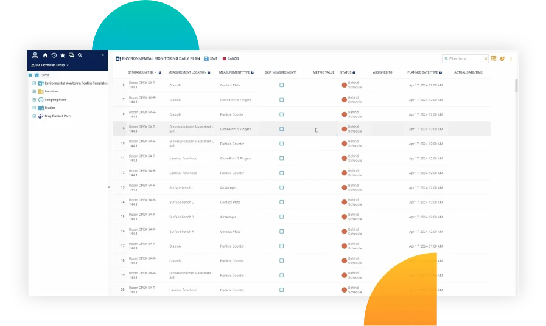
Task: Open the pie chart view icon
Action: point(502,58)
